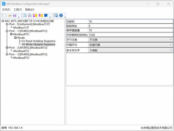The height and width of the screenshot is (131, 174).
Task: Click the download arrow folder icon
Action: click(x=34, y=15)
